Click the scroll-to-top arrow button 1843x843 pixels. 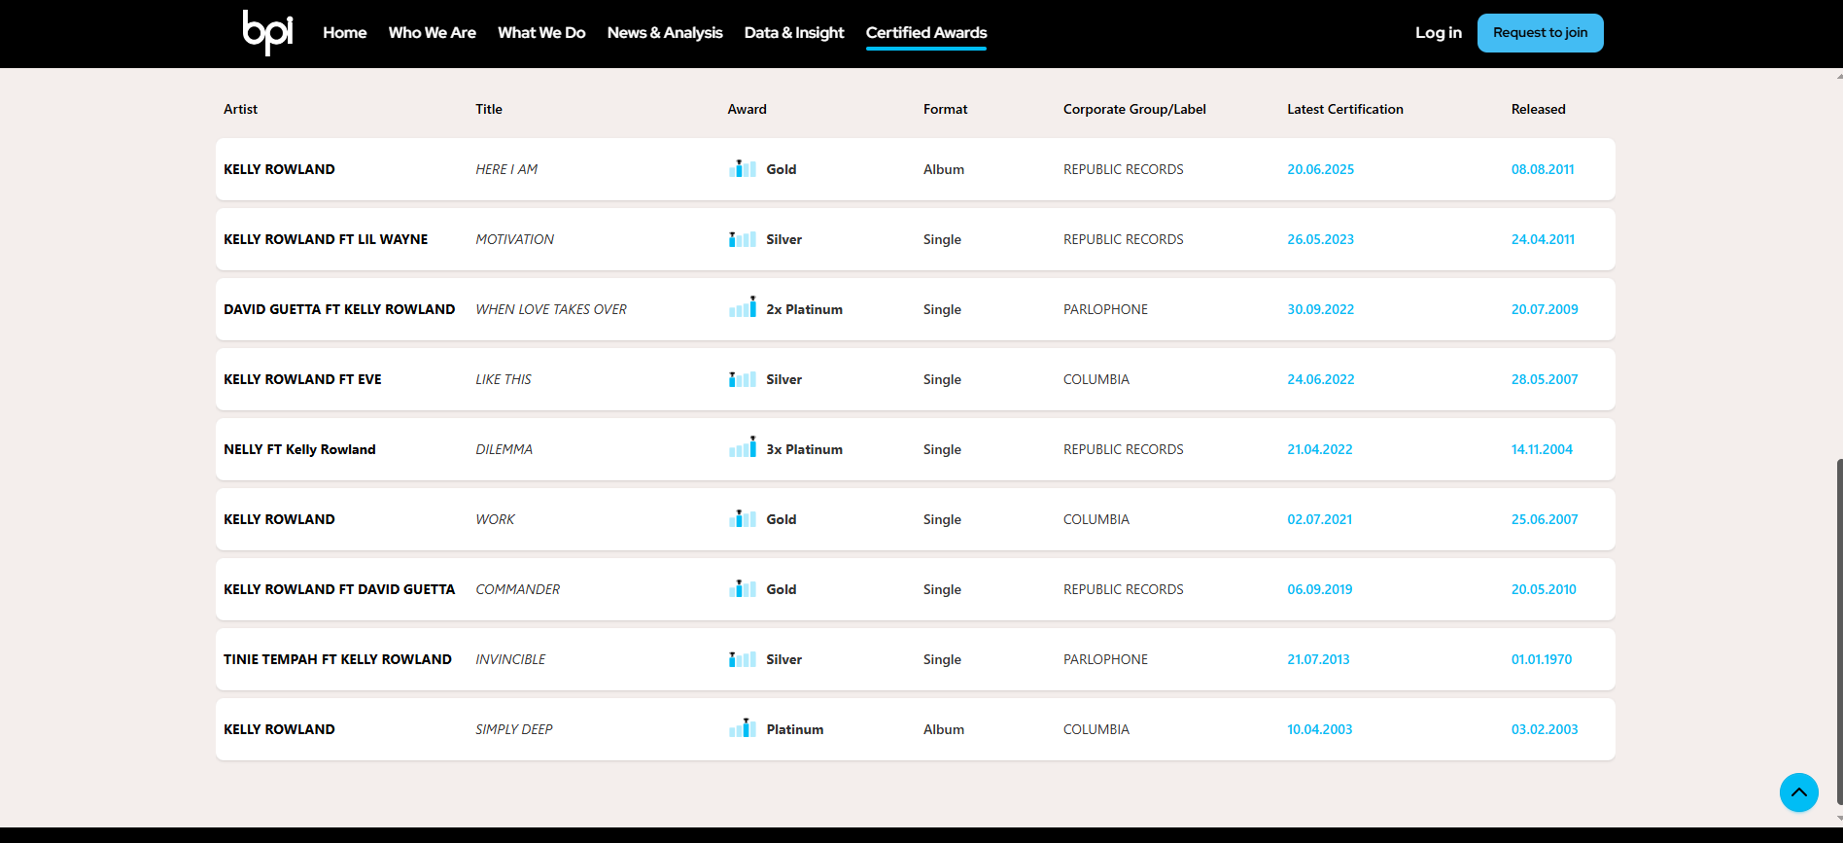1798,792
